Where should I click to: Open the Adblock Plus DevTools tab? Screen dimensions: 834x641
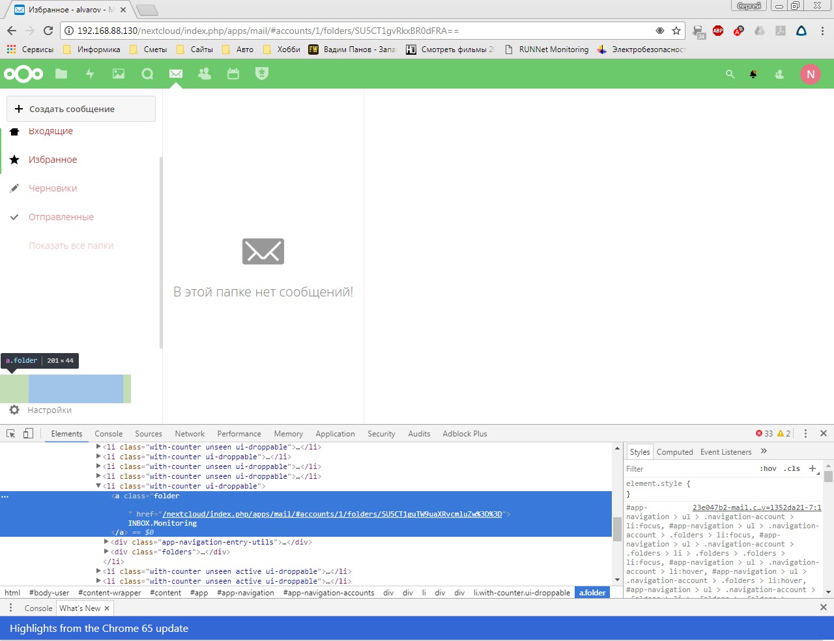pos(465,434)
